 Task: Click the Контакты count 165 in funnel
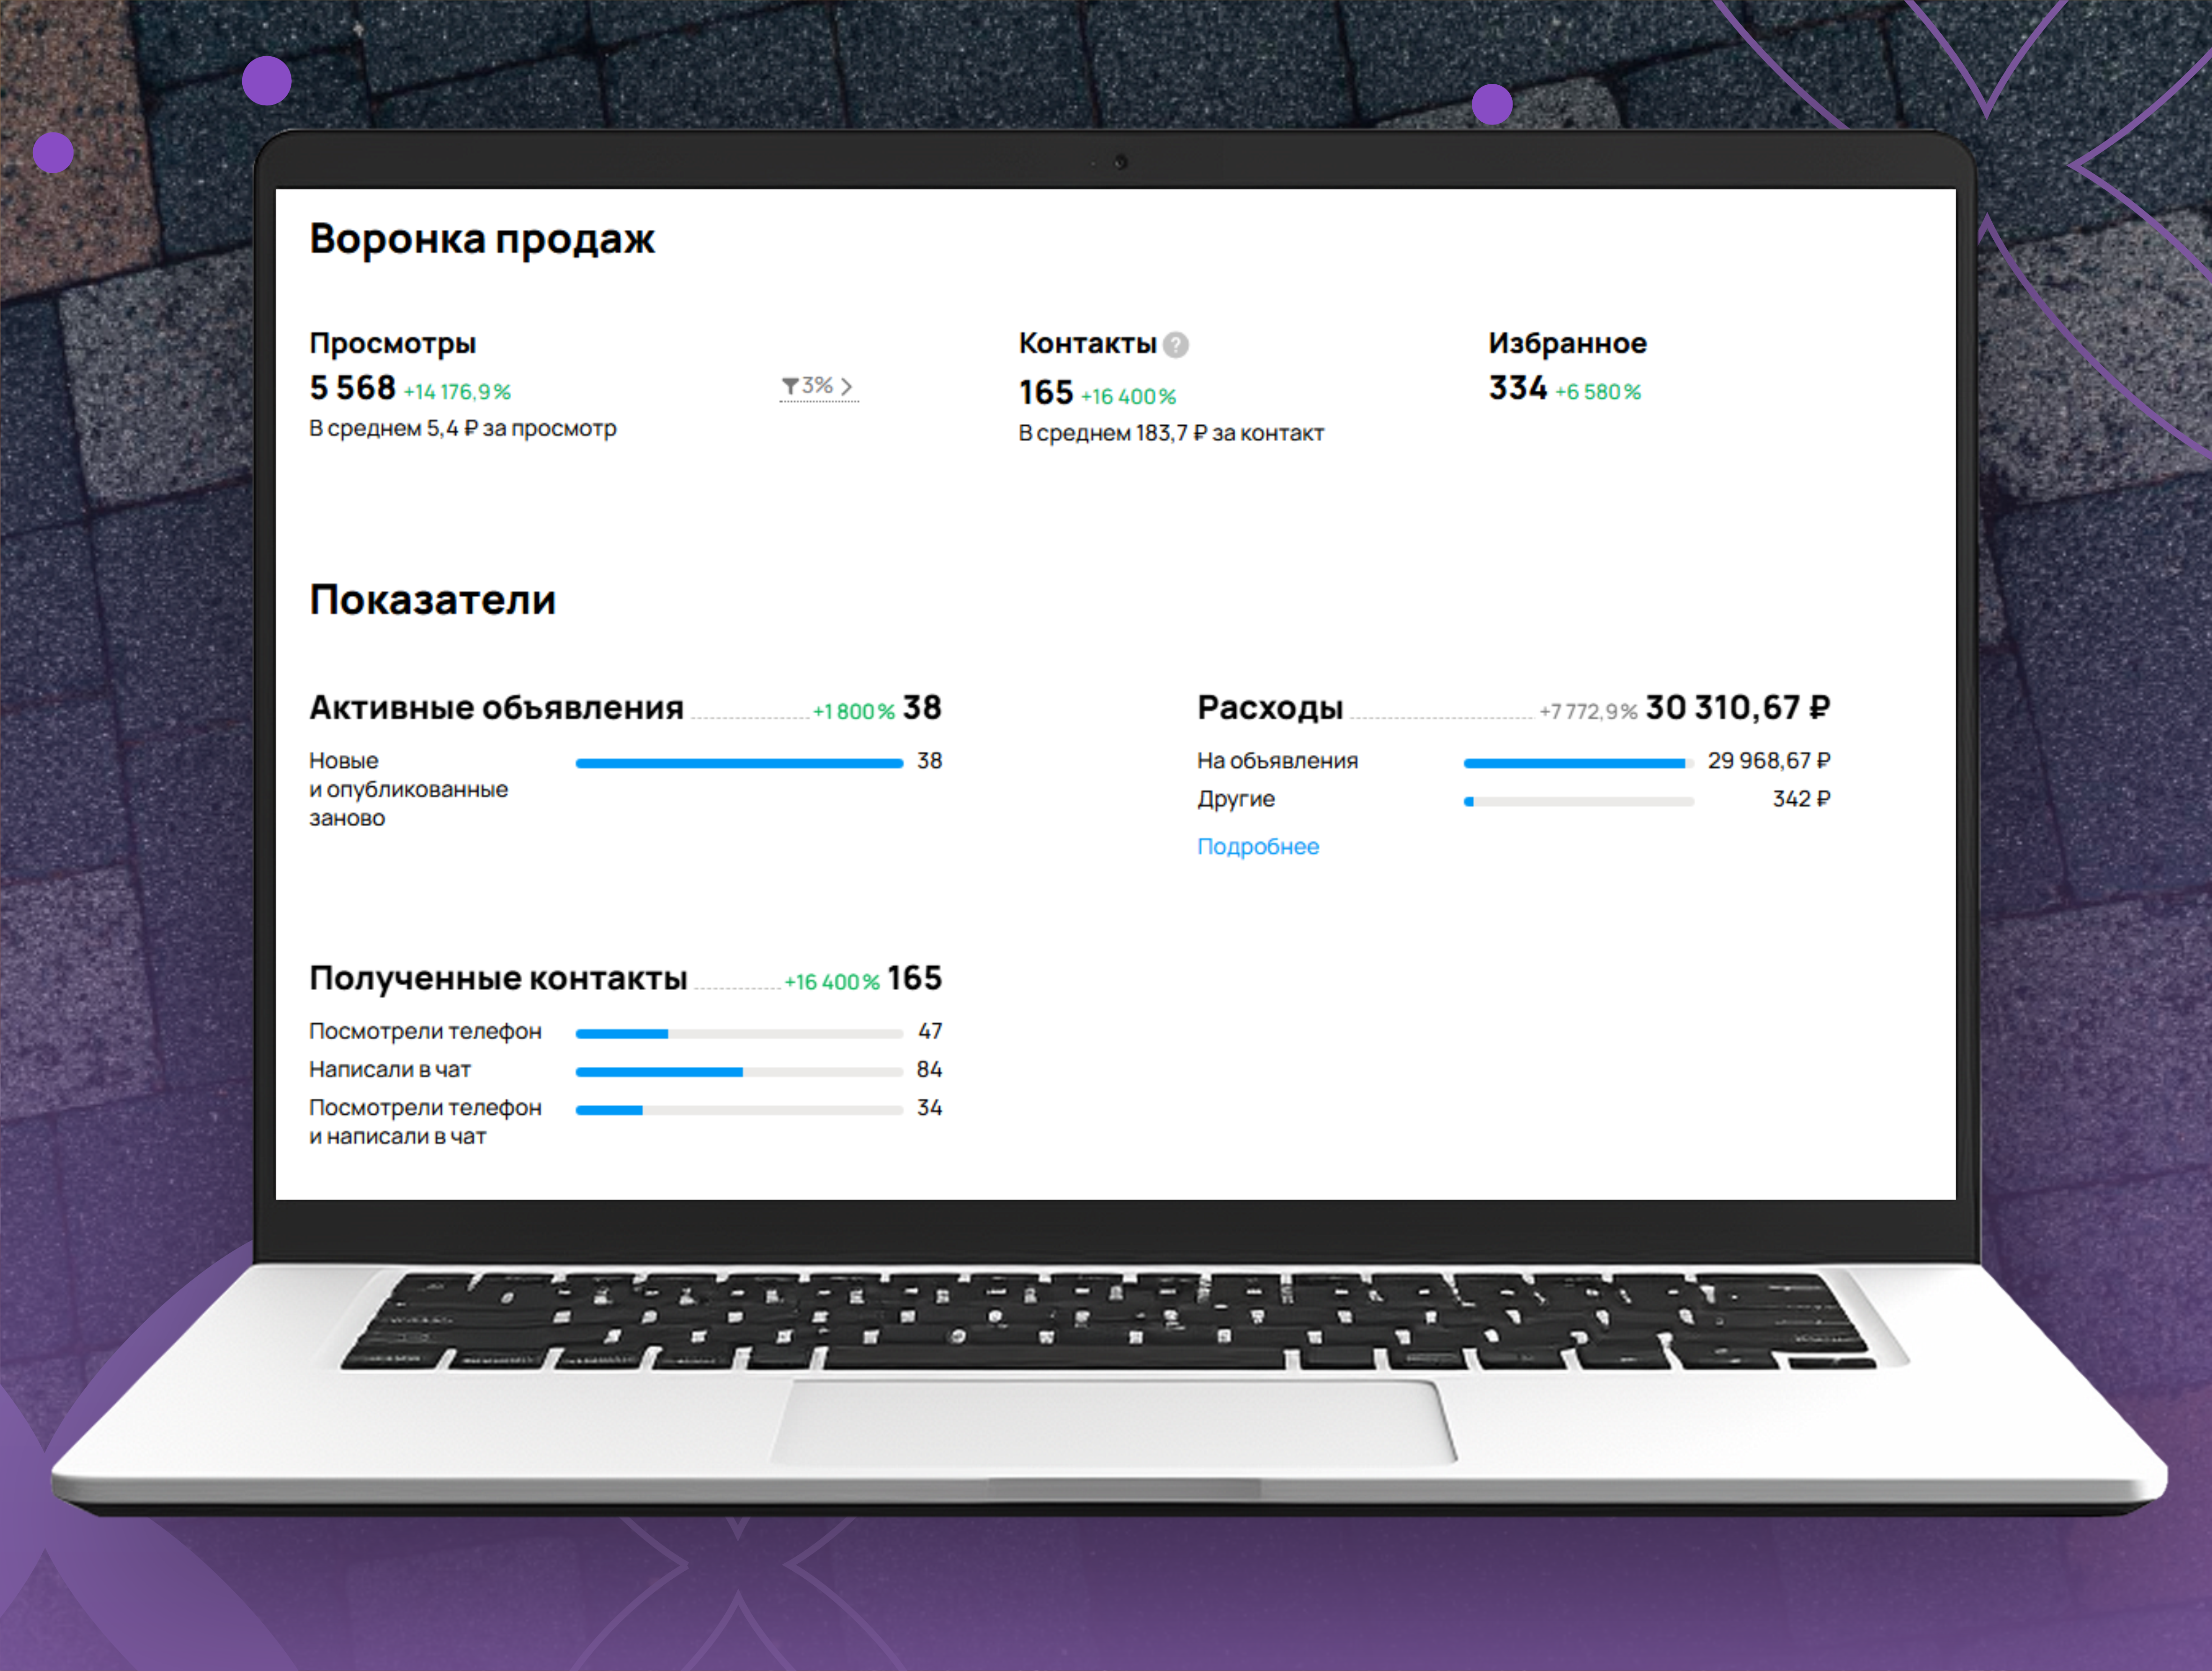pyautogui.click(x=1046, y=393)
